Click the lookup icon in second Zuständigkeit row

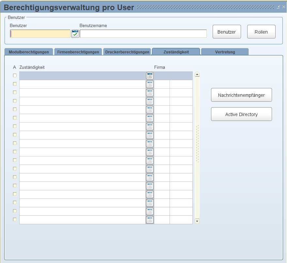click(150, 84)
